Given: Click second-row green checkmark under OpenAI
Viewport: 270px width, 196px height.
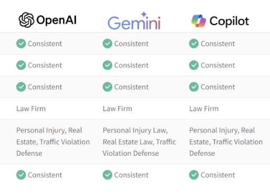Looking at the screenshot, I should tap(21, 65).
